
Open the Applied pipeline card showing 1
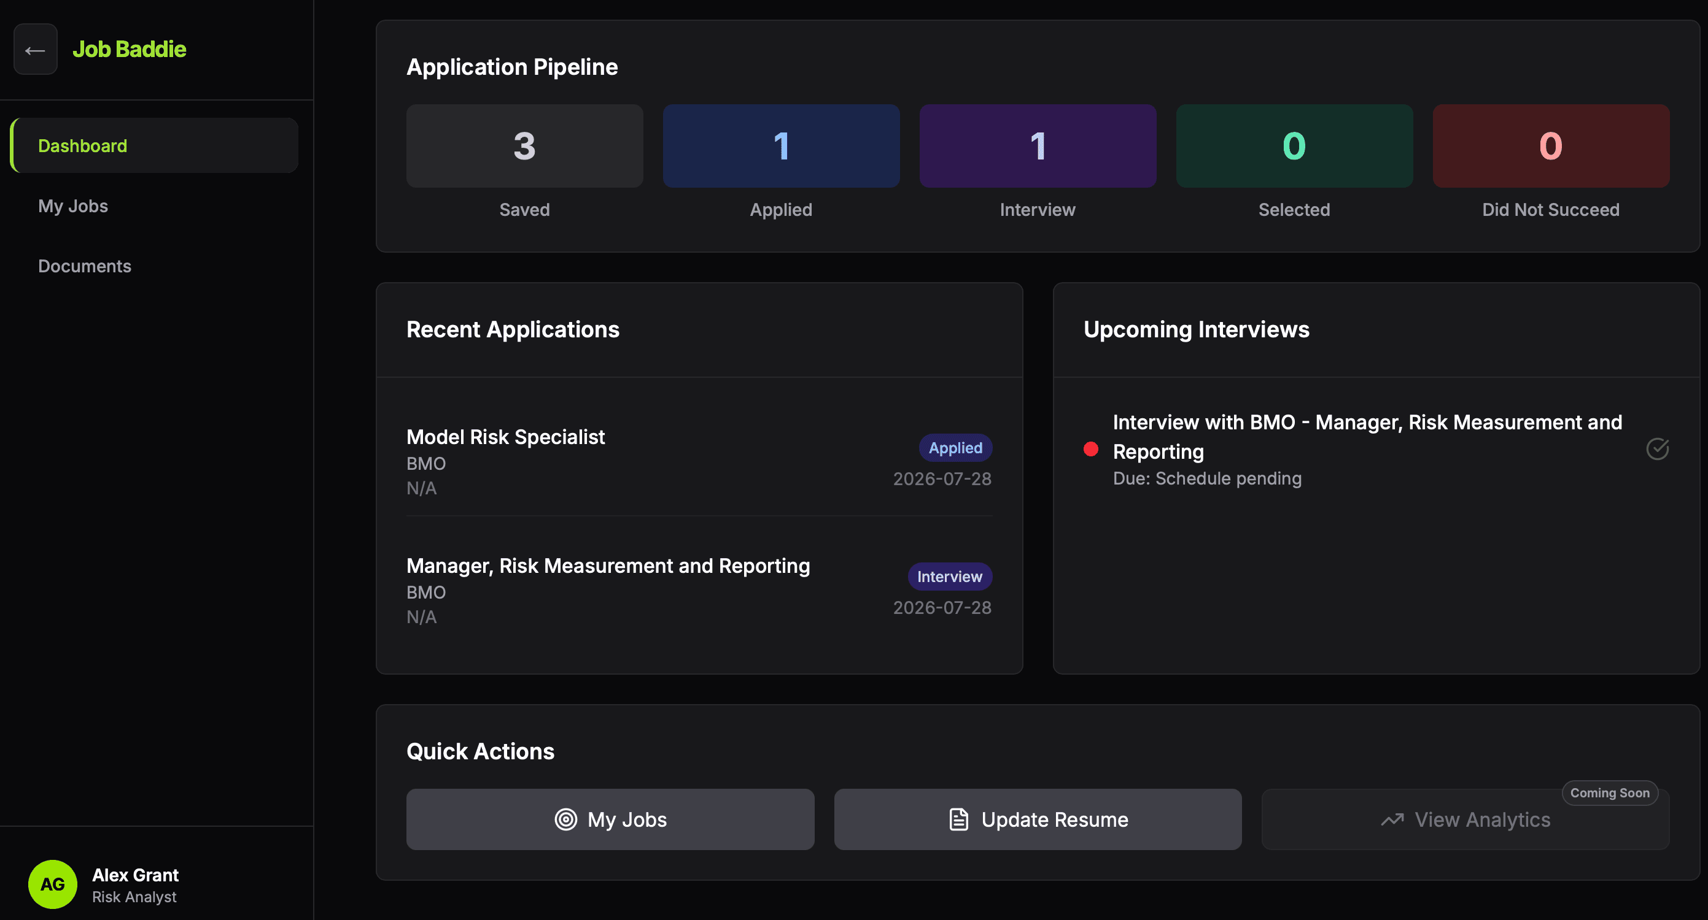[781, 146]
